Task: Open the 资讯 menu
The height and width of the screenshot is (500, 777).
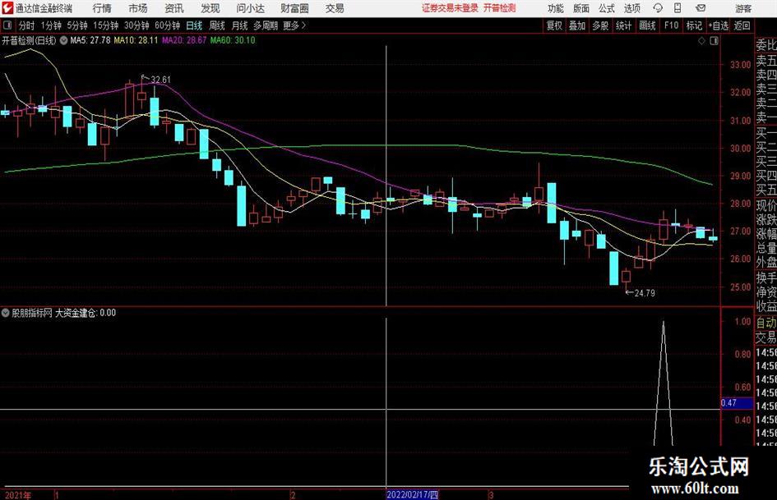Action: point(174,8)
